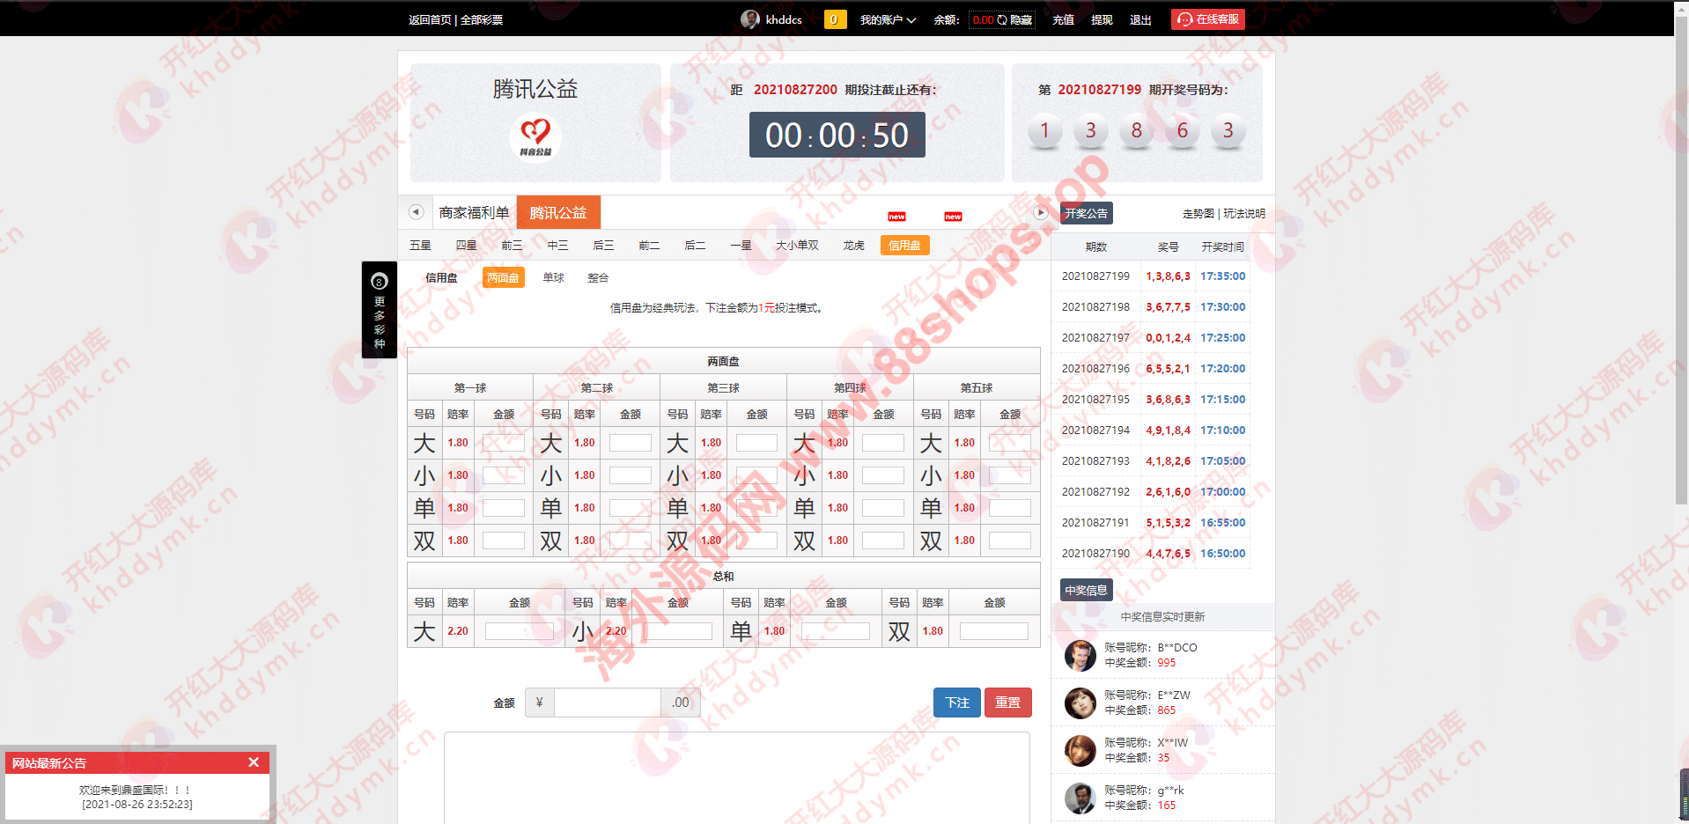Click the yellow message count badge
The height and width of the screenshot is (824, 1689).
point(834,19)
